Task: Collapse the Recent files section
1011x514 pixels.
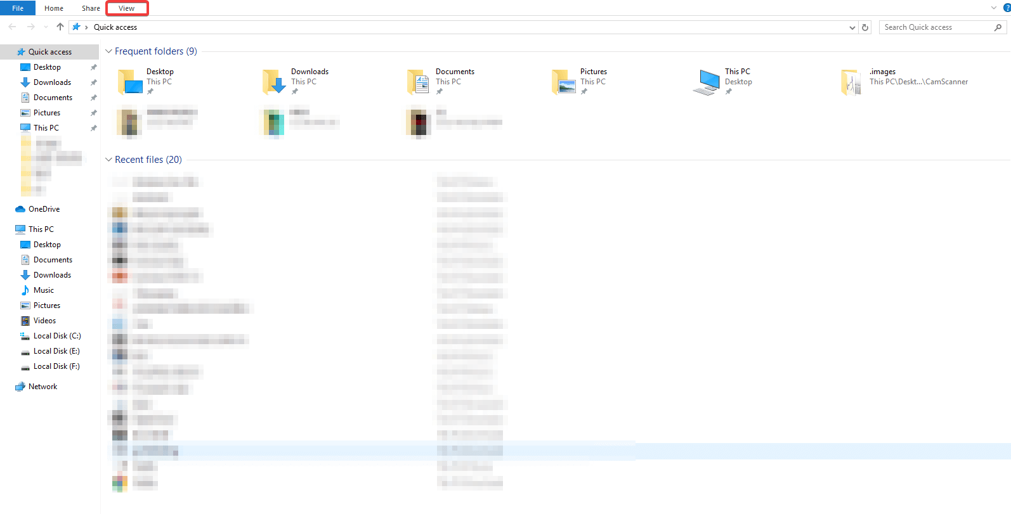Action: 108,160
